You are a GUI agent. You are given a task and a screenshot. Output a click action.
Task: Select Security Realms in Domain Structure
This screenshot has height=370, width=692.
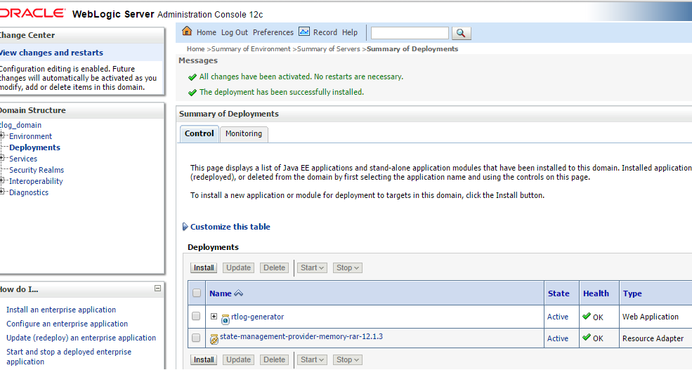tap(37, 170)
